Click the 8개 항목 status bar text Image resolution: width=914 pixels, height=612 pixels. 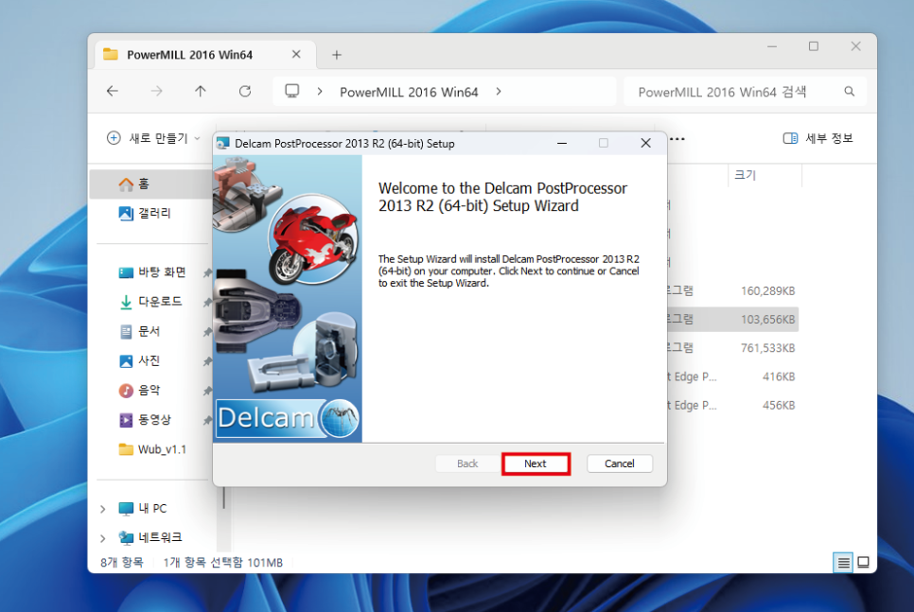pos(121,563)
